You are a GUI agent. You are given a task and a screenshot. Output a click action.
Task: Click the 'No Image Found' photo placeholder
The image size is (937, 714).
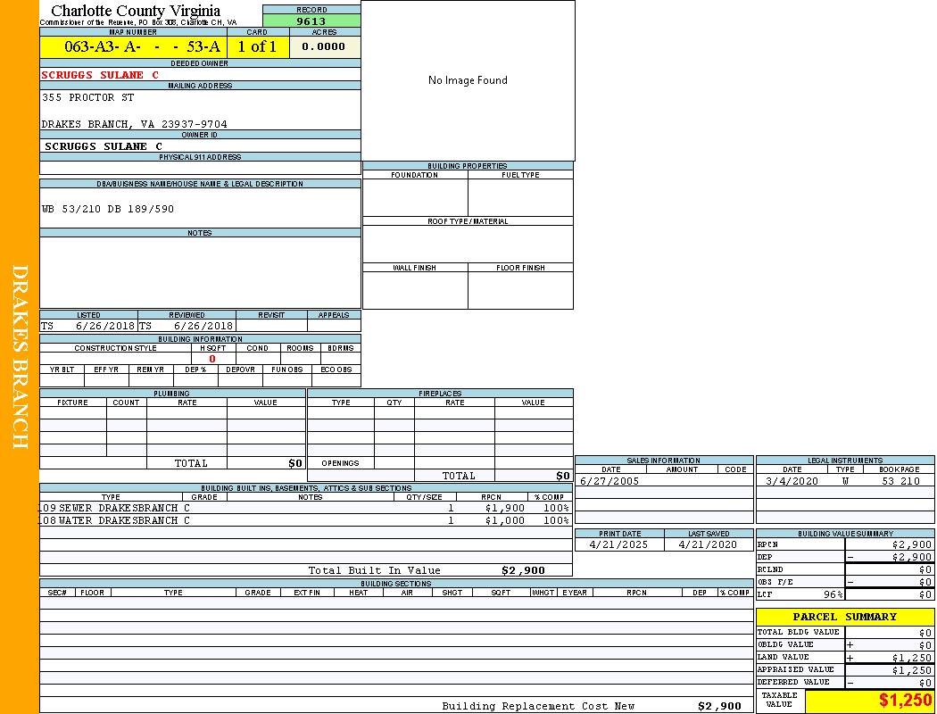tap(468, 80)
